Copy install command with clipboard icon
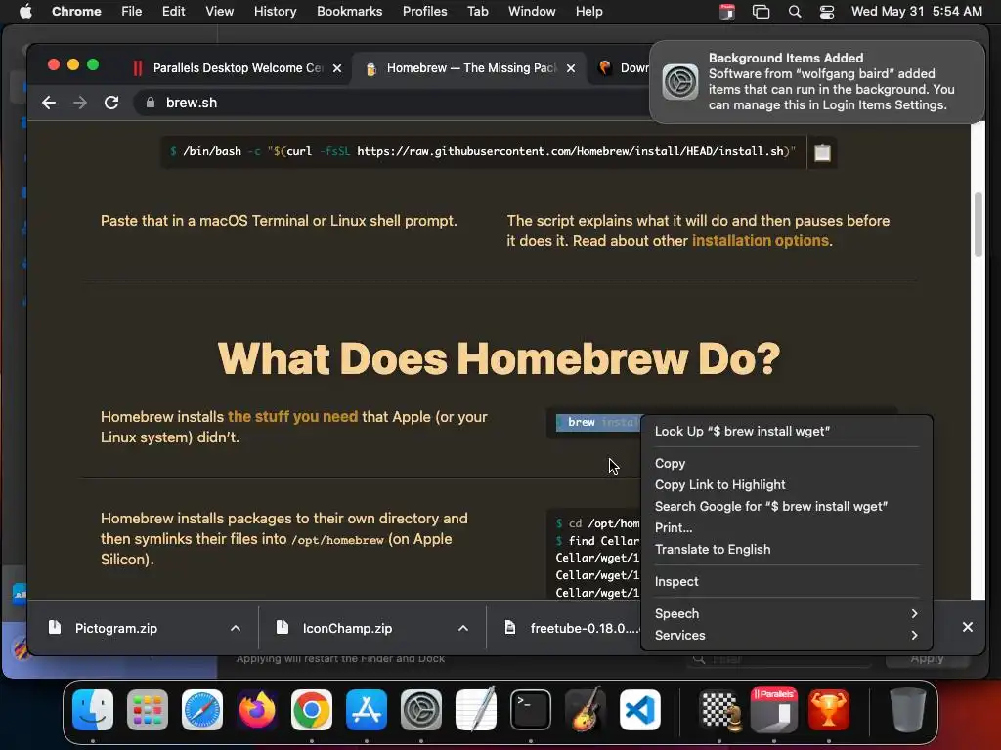Image resolution: width=1001 pixels, height=750 pixels. pyautogui.click(x=822, y=152)
